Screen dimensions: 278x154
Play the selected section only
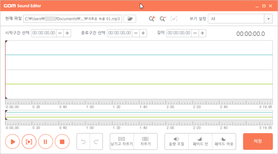tap(29, 142)
